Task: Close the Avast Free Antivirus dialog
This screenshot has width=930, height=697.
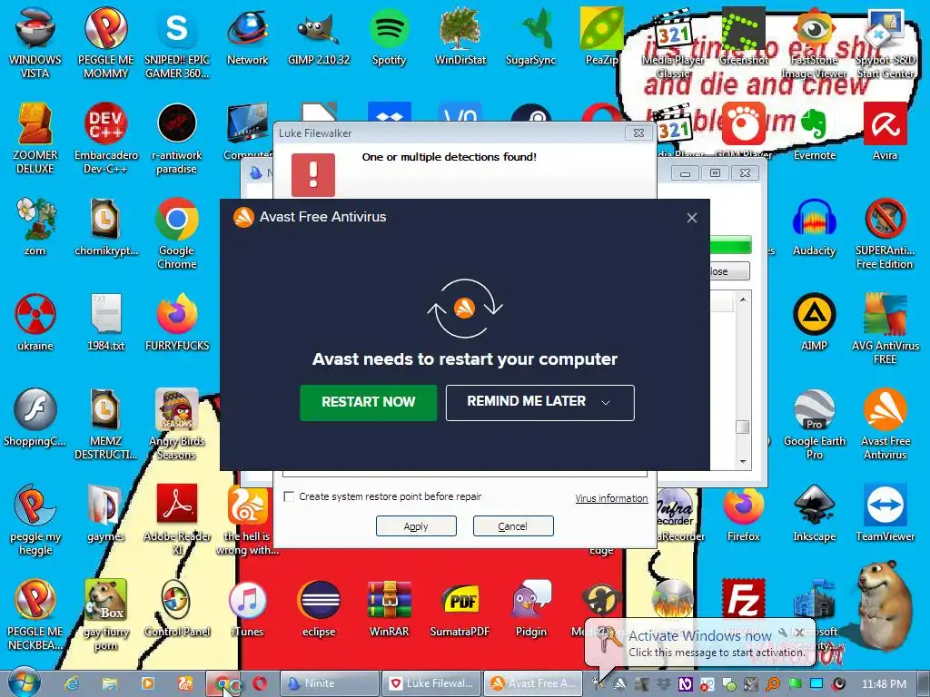Action: 691,218
